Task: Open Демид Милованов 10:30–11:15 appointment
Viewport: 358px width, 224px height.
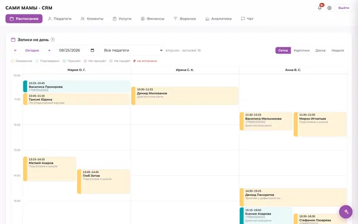Action: point(185,96)
